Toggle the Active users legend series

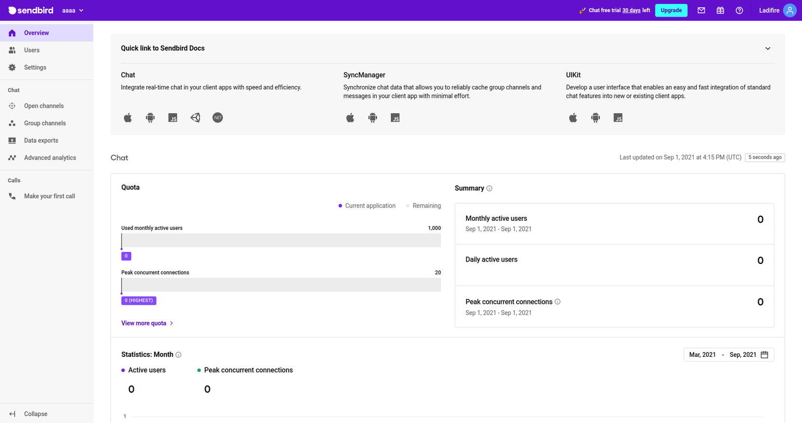(144, 370)
